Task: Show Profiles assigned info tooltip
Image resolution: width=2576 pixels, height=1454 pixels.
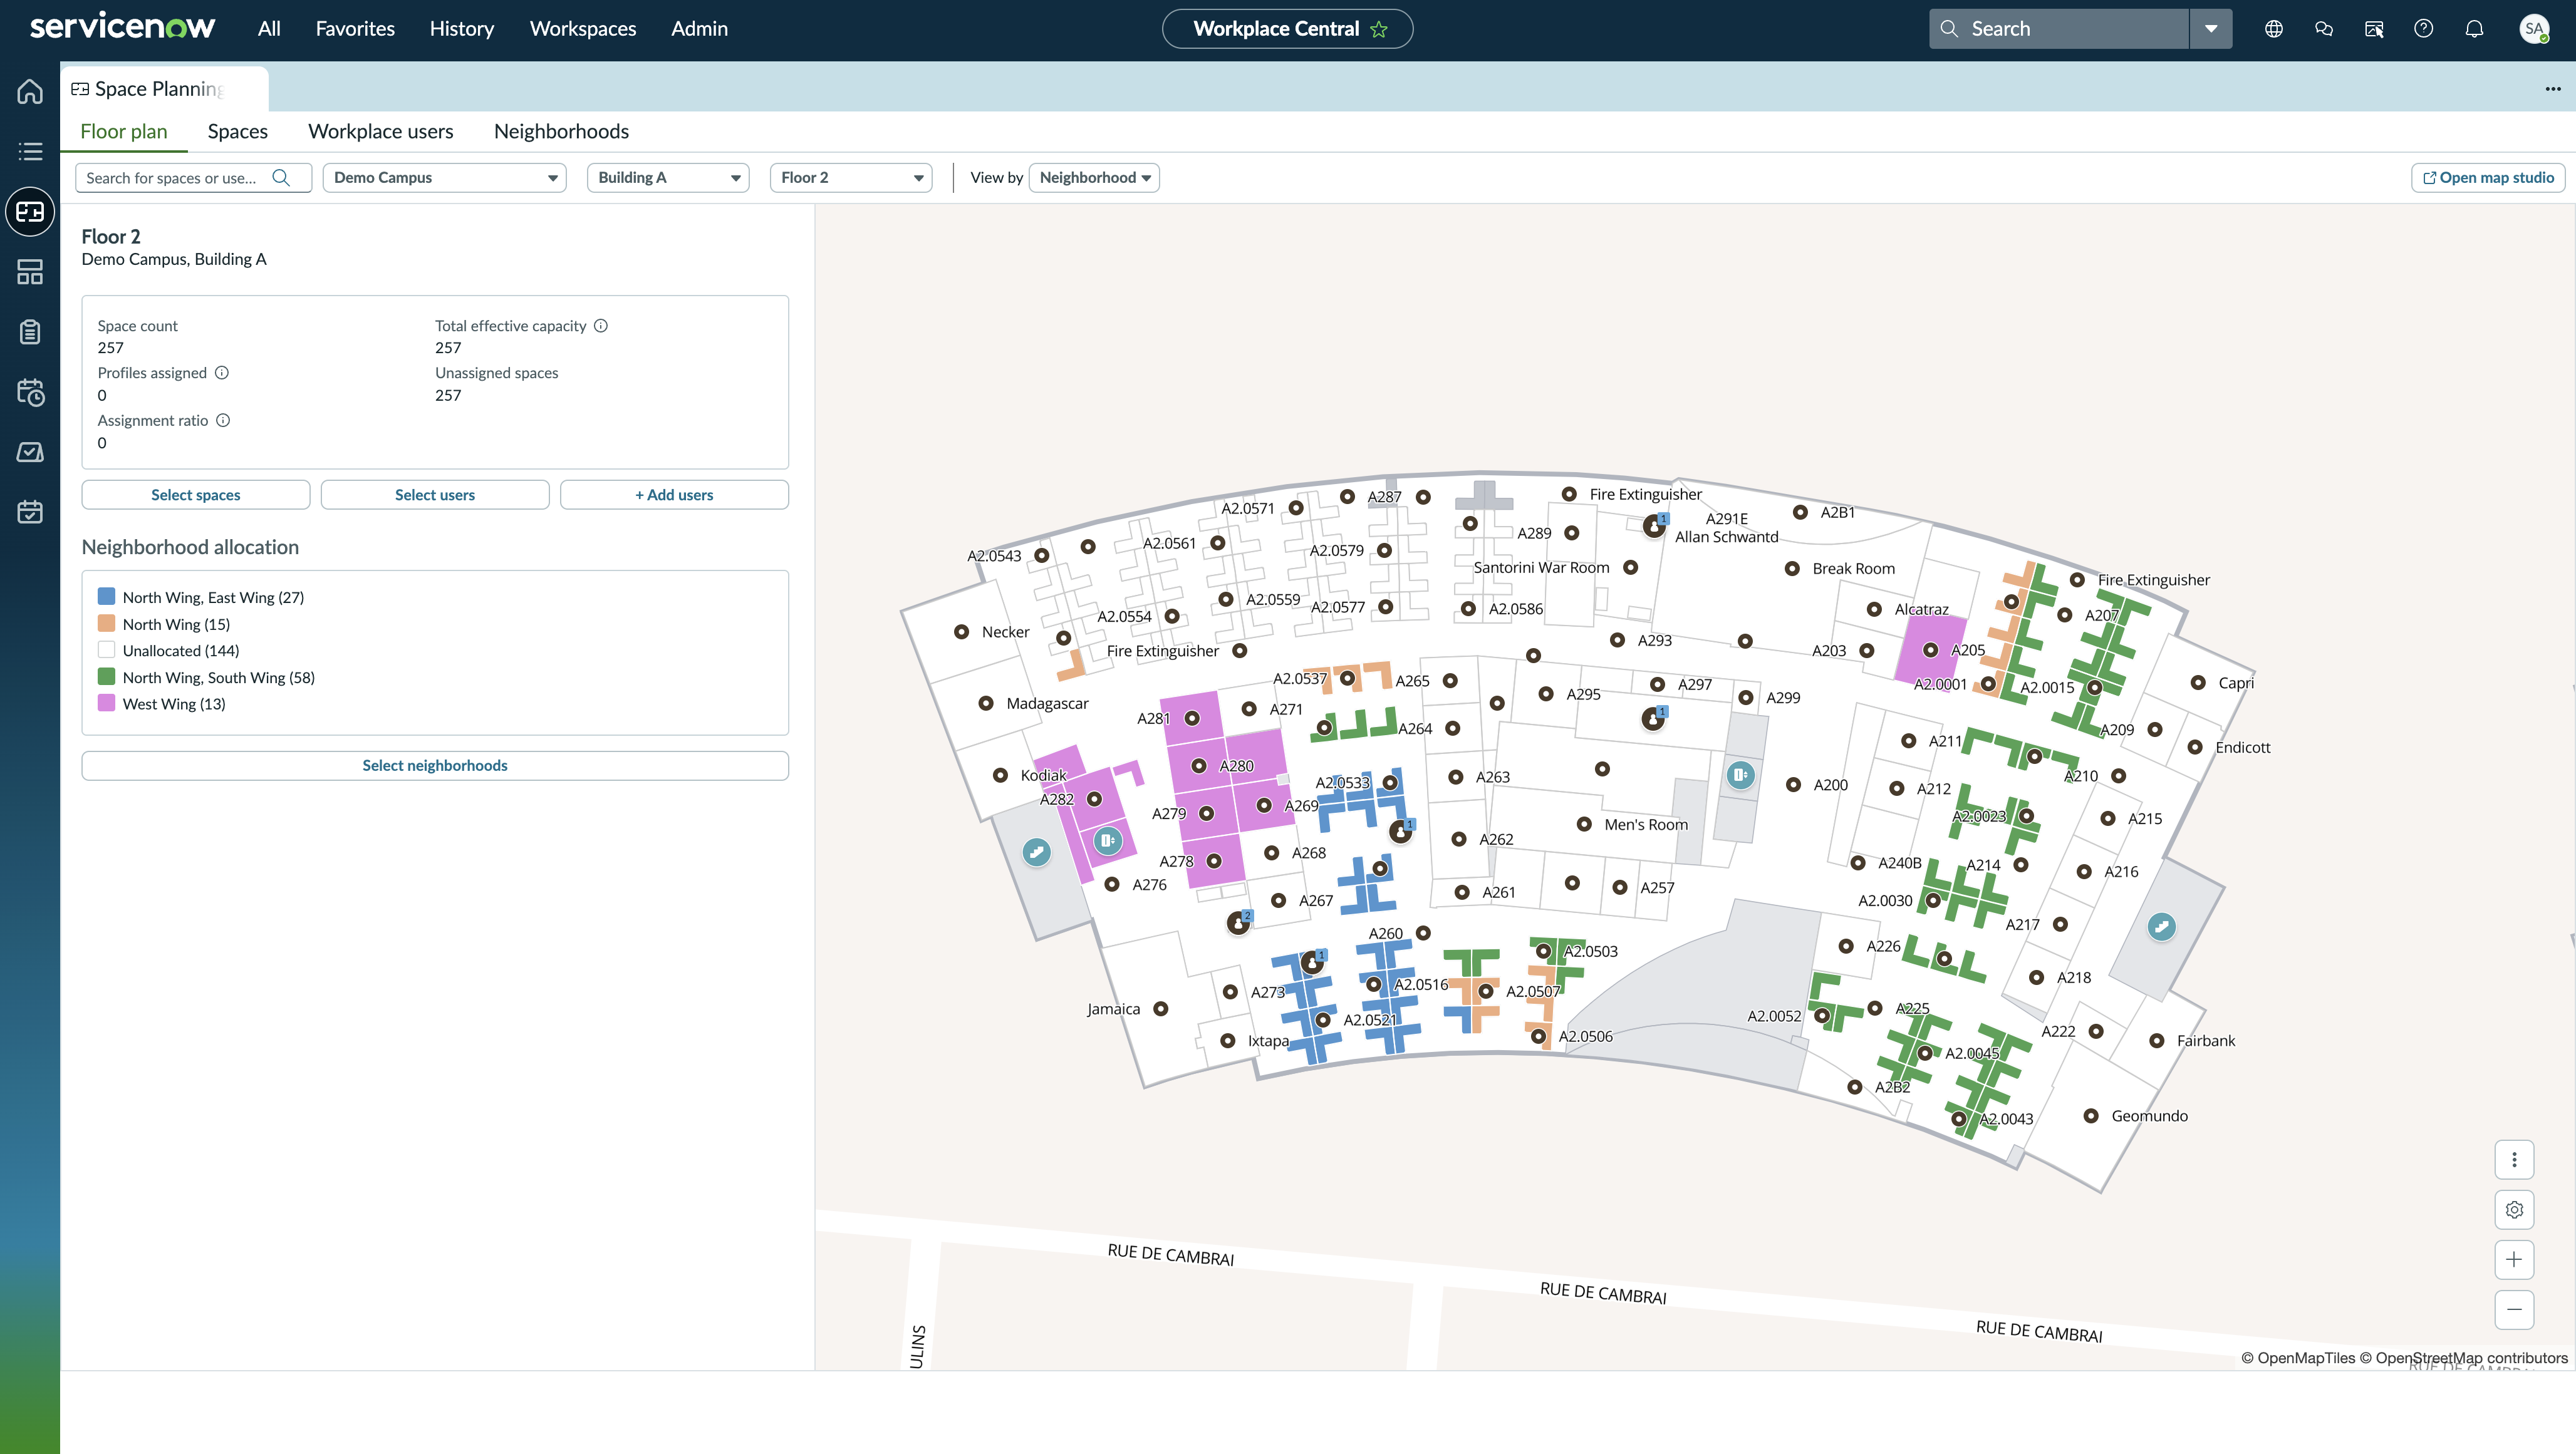Action: tap(222, 373)
